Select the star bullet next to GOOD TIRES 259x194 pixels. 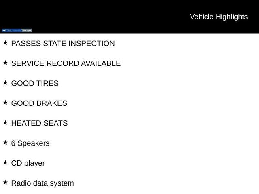click(5, 82)
